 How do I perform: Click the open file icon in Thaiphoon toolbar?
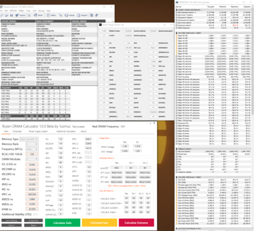(6, 15)
